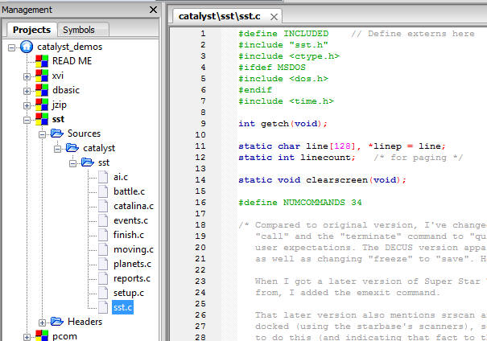Click the battle.c file icon
Screen dimensions: 487x341
point(102,191)
